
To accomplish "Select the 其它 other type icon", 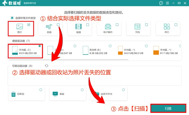I will pyautogui.click(x=167, y=27).
